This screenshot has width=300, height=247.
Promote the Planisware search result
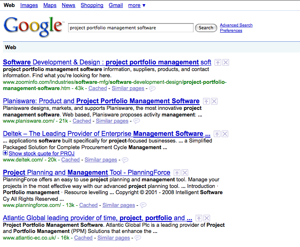click(207, 101)
